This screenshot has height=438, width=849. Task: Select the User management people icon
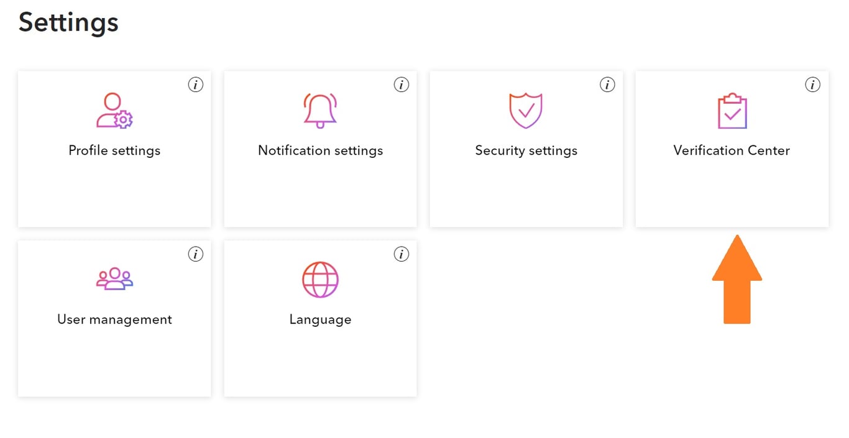point(114,279)
